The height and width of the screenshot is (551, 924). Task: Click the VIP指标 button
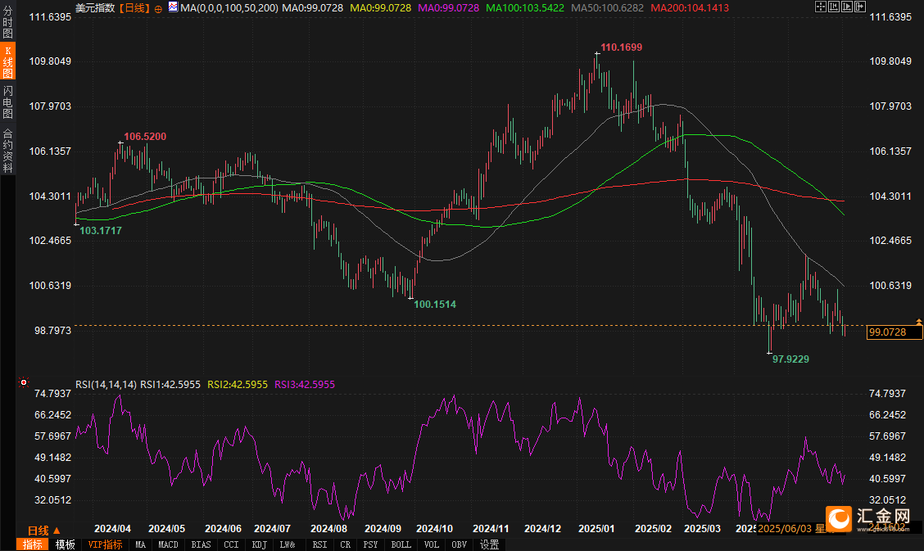point(106,544)
